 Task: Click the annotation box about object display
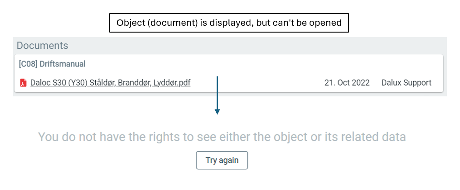click(229, 23)
